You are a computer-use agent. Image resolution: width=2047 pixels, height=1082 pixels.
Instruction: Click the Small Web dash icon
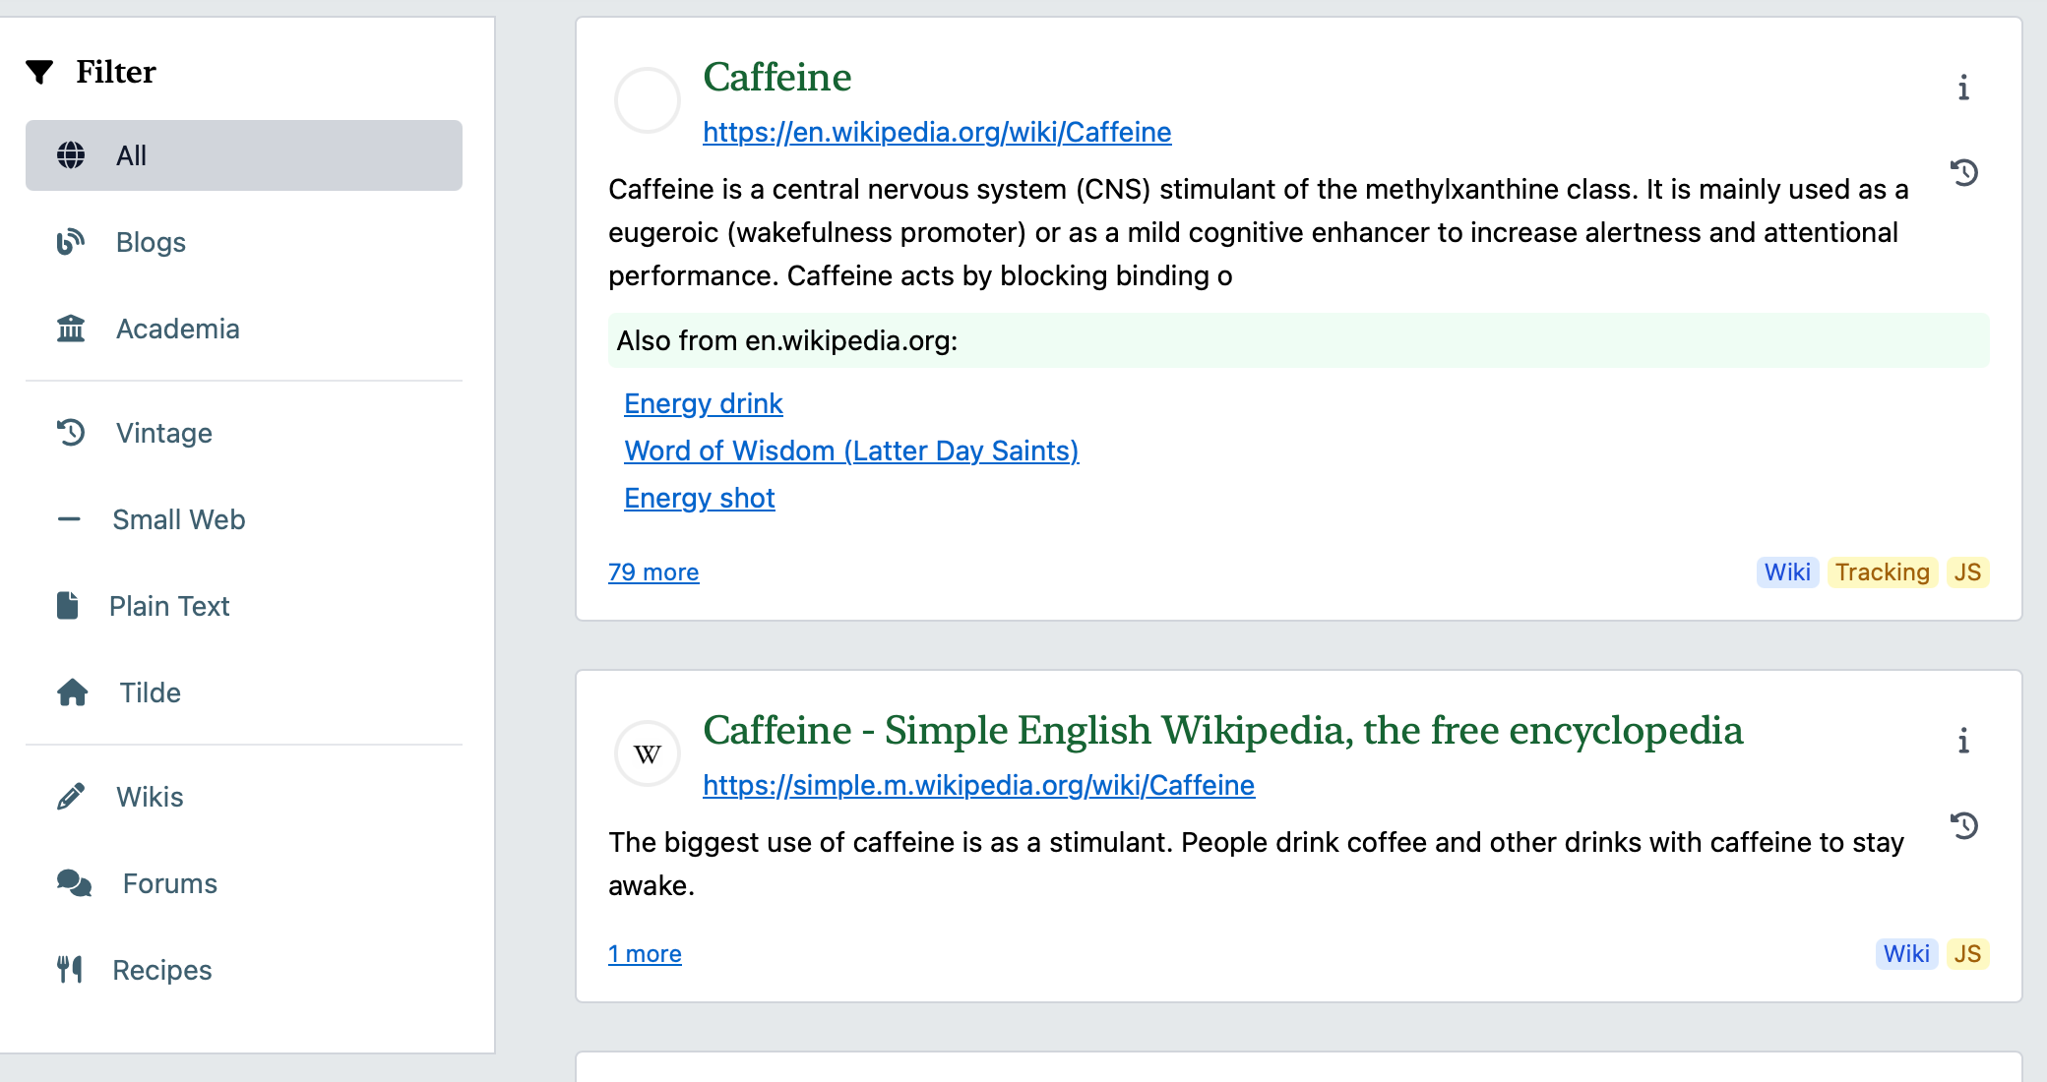pyautogui.click(x=69, y=519)
